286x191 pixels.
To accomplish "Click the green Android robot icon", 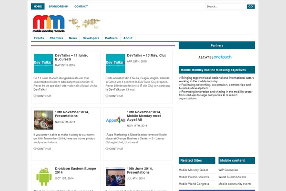I will pyautogui.click(x=44, y=177).
